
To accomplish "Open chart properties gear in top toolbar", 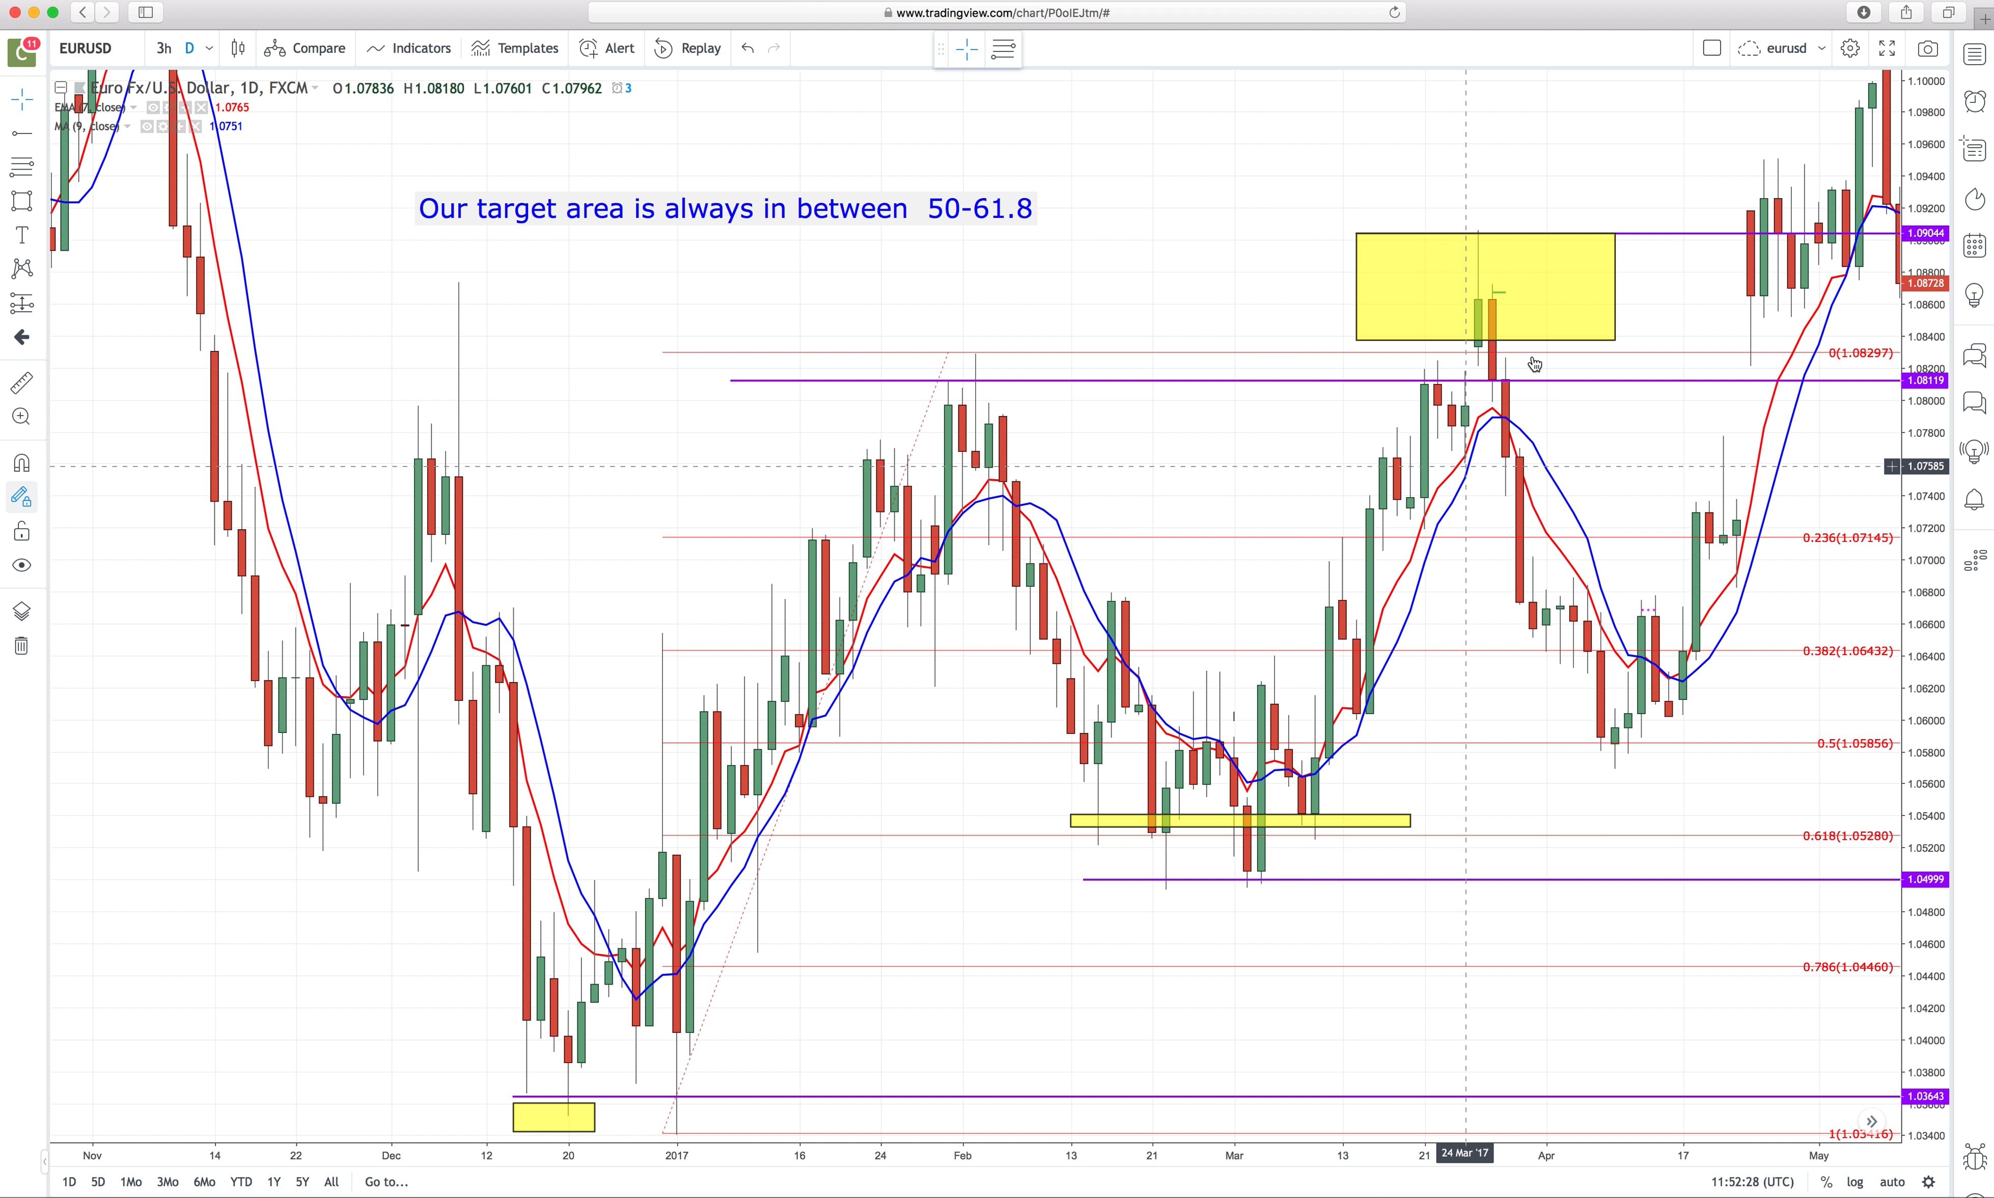I will coord(1850,48).
